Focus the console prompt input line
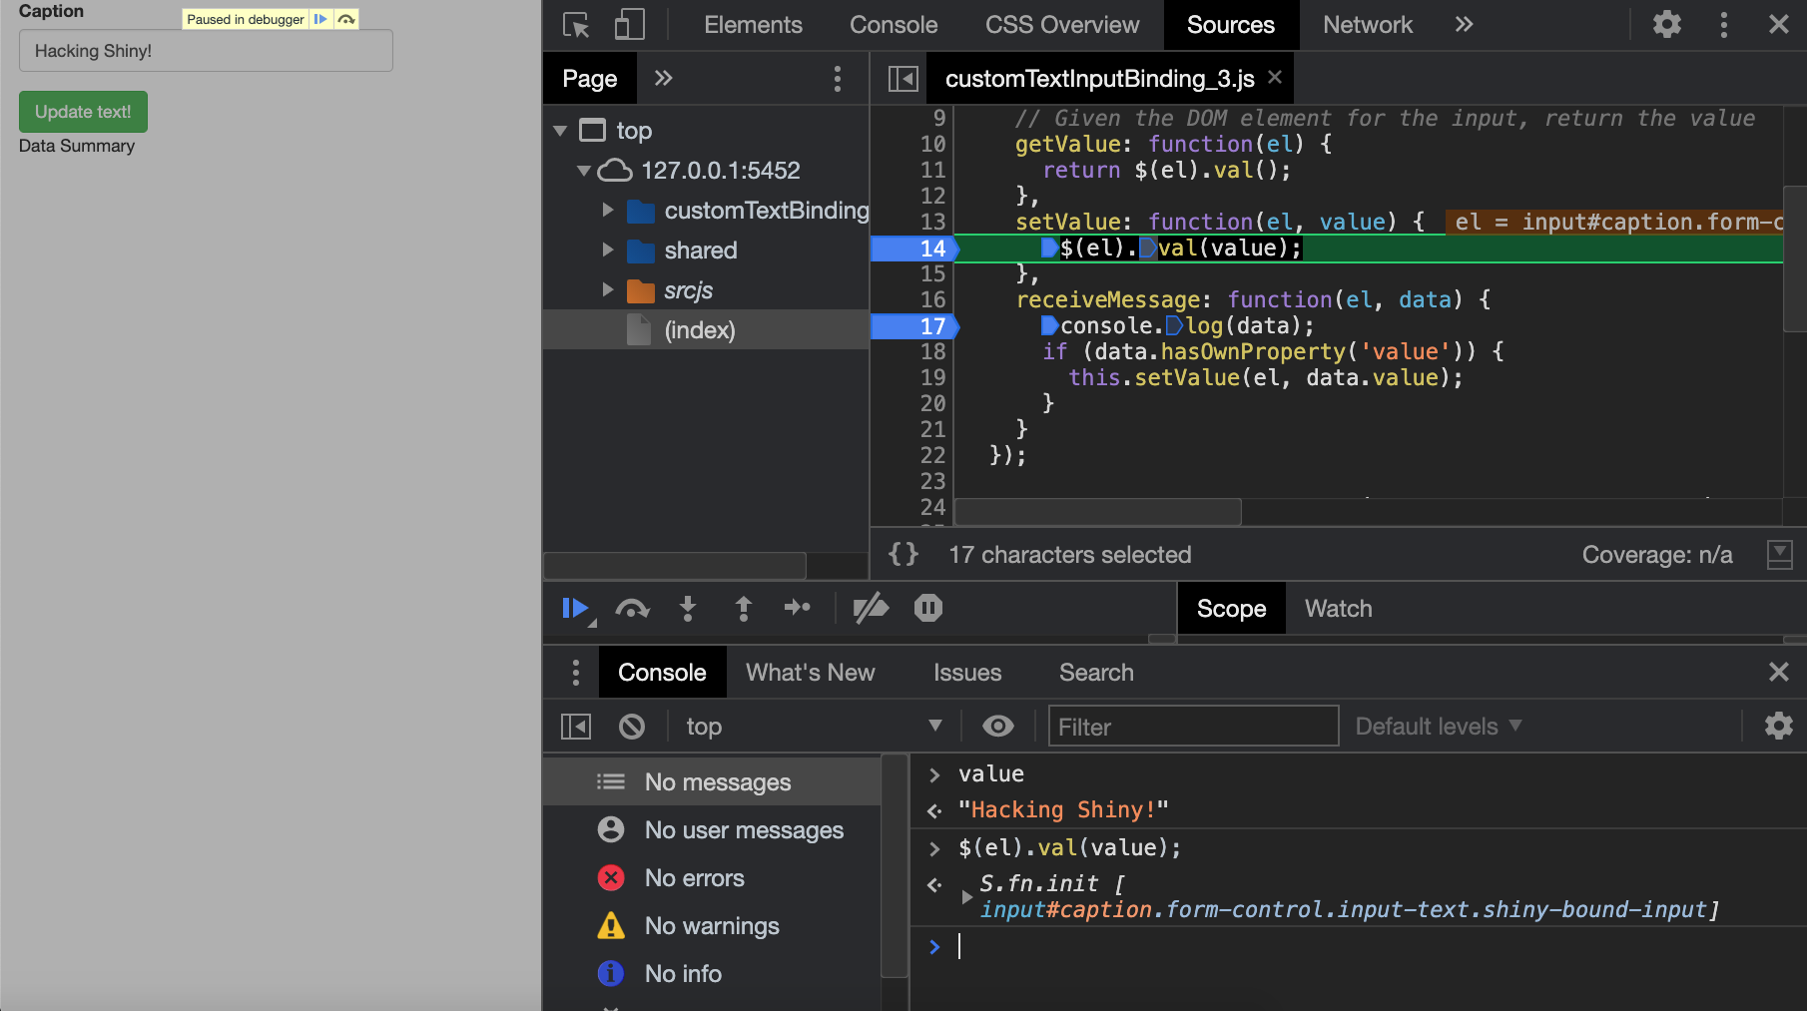 [1378, 946]
